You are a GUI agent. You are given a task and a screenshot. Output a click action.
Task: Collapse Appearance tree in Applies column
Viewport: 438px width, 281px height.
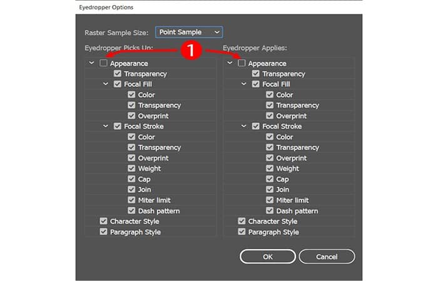pos(230,63)
